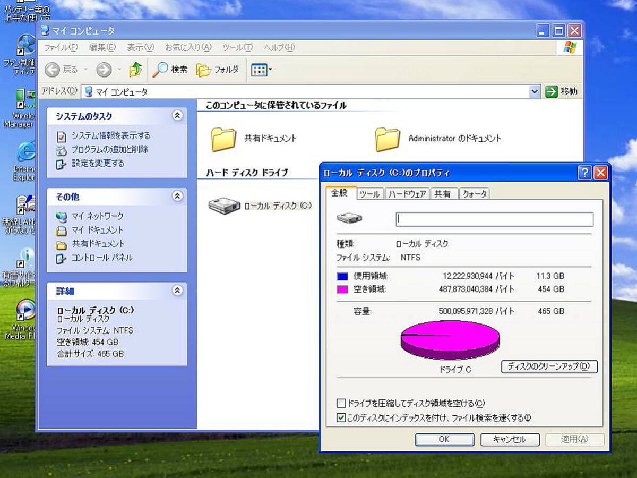Screen dimensions: 637x478
Task: Open the ファイル(F) menu
Action: (x=61, y=47)
